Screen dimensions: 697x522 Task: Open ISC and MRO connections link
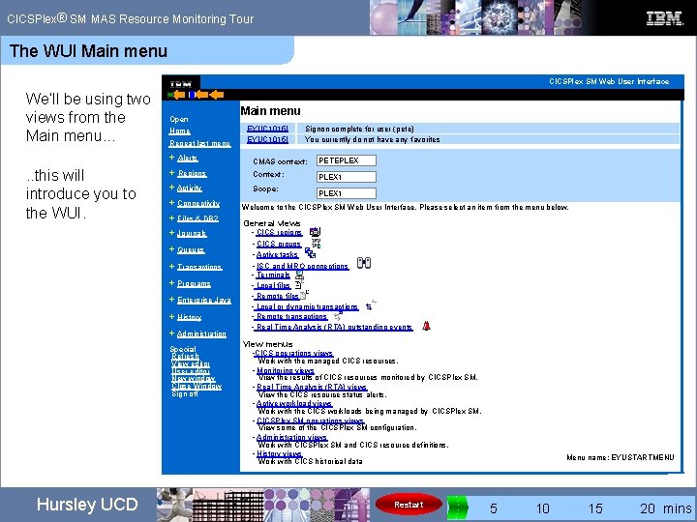(x=302, y=266)
